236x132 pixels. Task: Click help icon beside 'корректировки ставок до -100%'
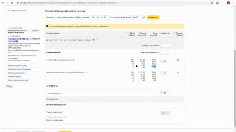(97, 40)
